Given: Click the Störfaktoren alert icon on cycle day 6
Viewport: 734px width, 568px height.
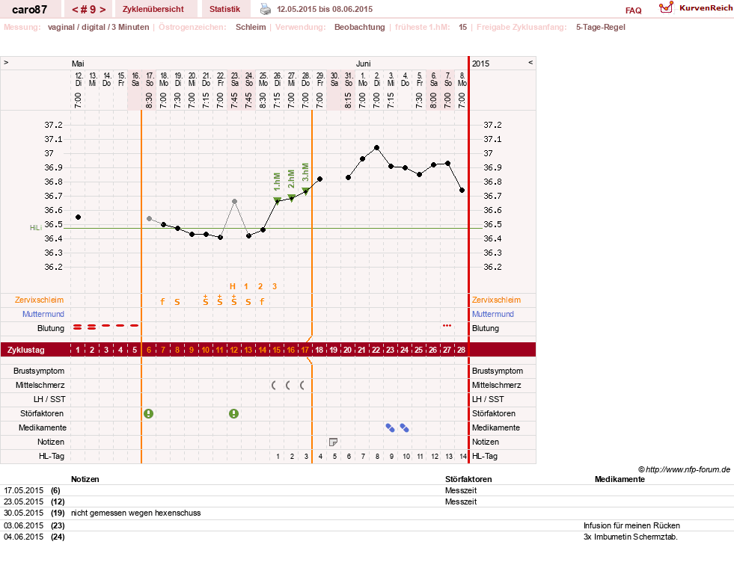Looking at the screenshot, I should click(x=149, y=413).
